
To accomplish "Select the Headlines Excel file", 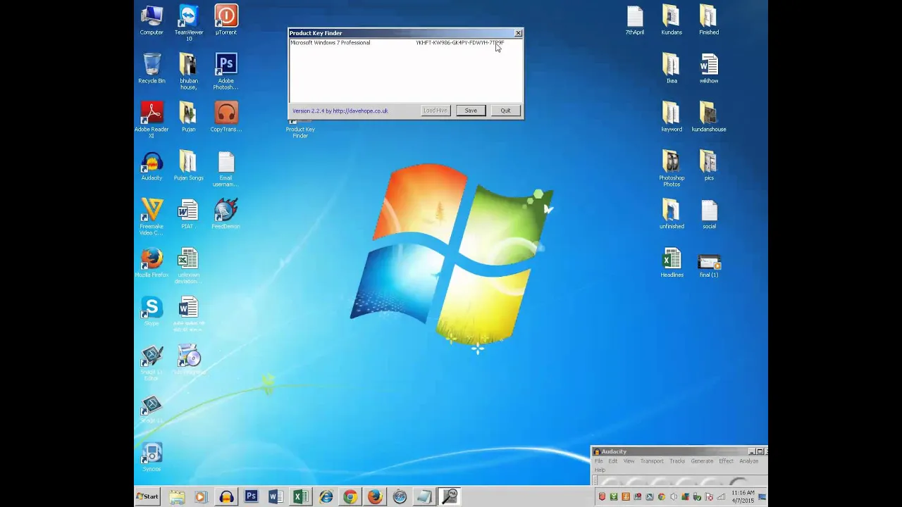I will (672, 263).
